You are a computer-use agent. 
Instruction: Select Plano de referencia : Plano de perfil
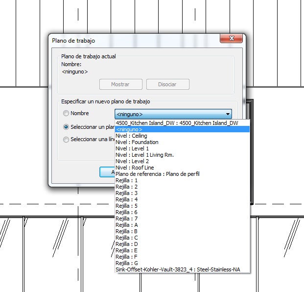pyautogui.click(x=157, y=174)
